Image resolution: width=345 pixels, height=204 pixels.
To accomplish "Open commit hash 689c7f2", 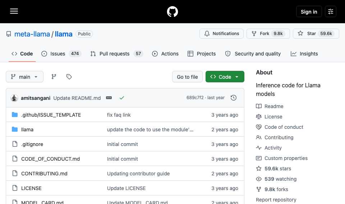I will coord(195,97).
